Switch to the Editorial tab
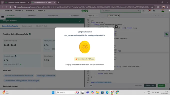The width and height of the screenshot is (170, 95). tap(32, 16)
